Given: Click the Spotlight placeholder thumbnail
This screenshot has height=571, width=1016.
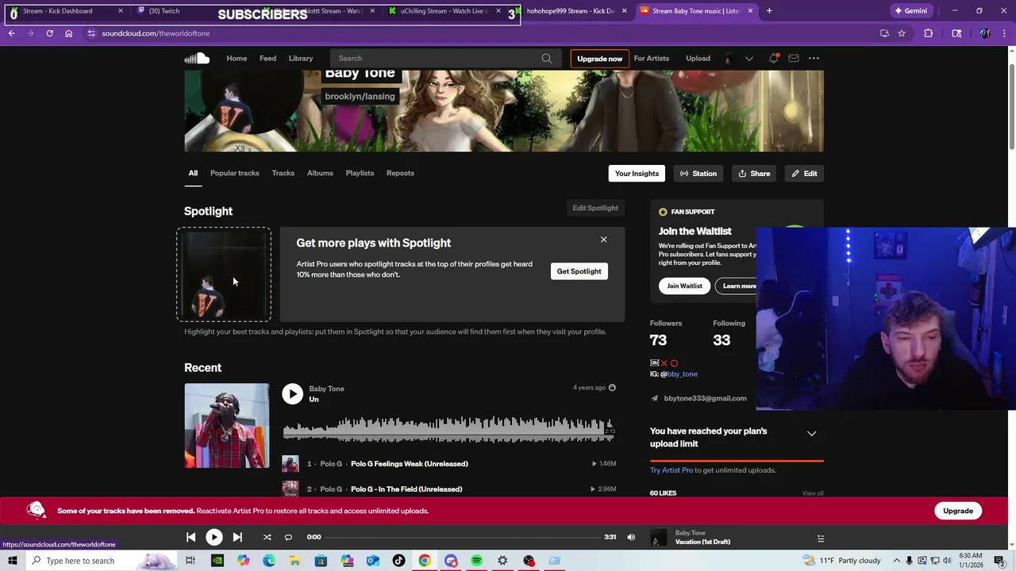Looking at the screenshot, I should click(224, 274).
